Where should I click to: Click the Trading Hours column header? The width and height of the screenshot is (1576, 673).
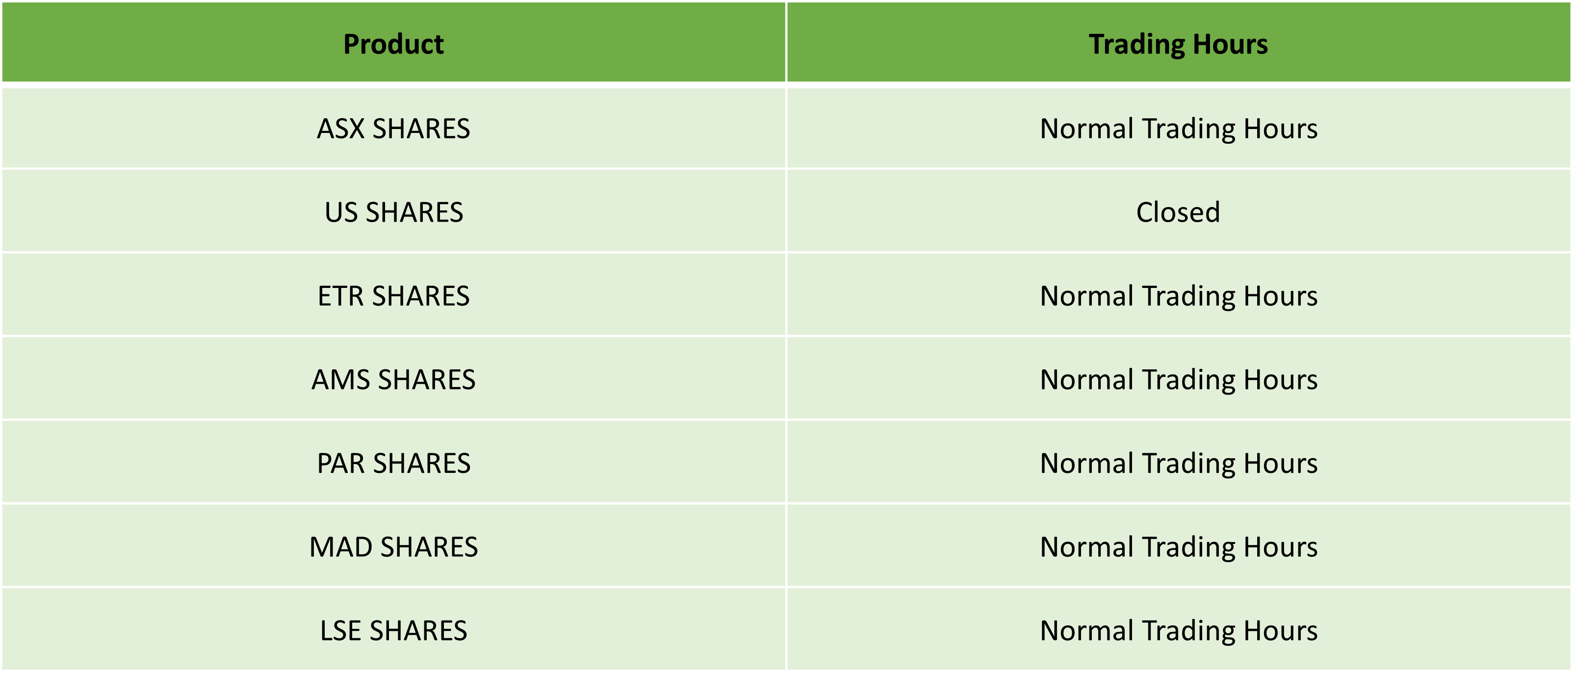point(1178,42)
